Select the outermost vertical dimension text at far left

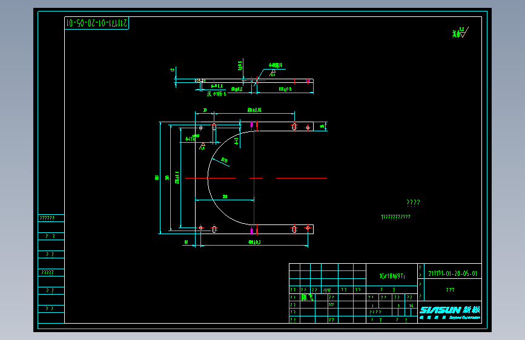point(157,177)
